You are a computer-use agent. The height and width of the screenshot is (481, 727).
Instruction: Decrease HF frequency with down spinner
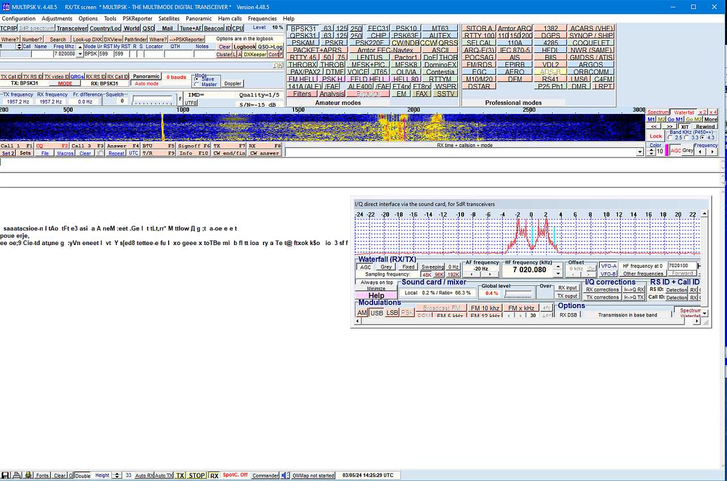pyautogui.click(x=558, y=273)
